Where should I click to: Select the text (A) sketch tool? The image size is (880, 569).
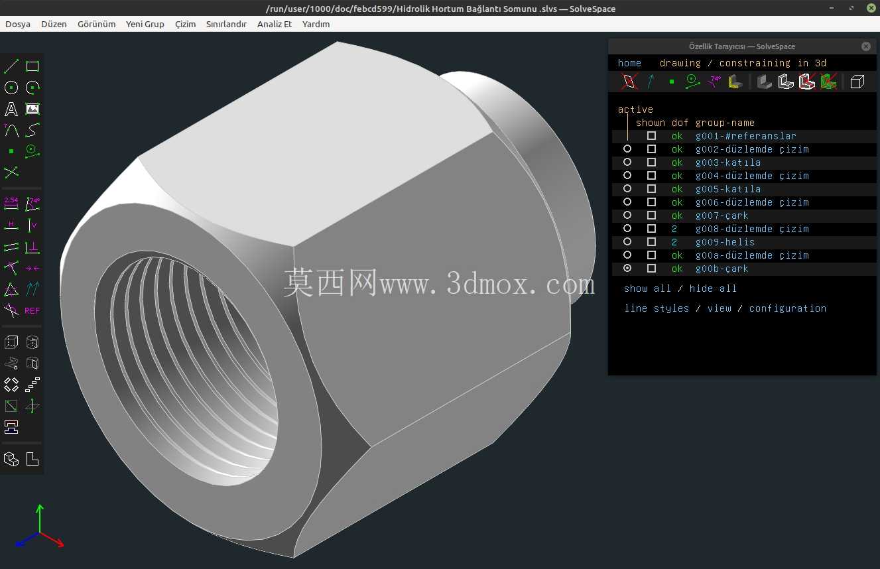11,109
